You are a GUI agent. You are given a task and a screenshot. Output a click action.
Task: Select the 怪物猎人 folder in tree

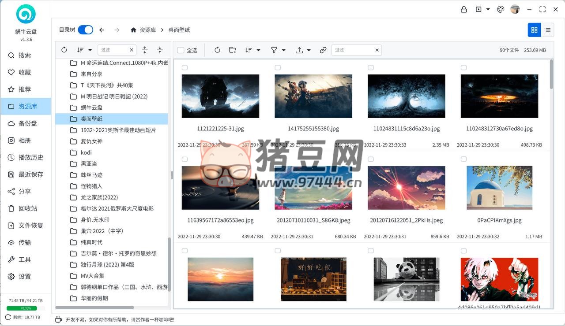pyautogui.click(x=91, y=186)
